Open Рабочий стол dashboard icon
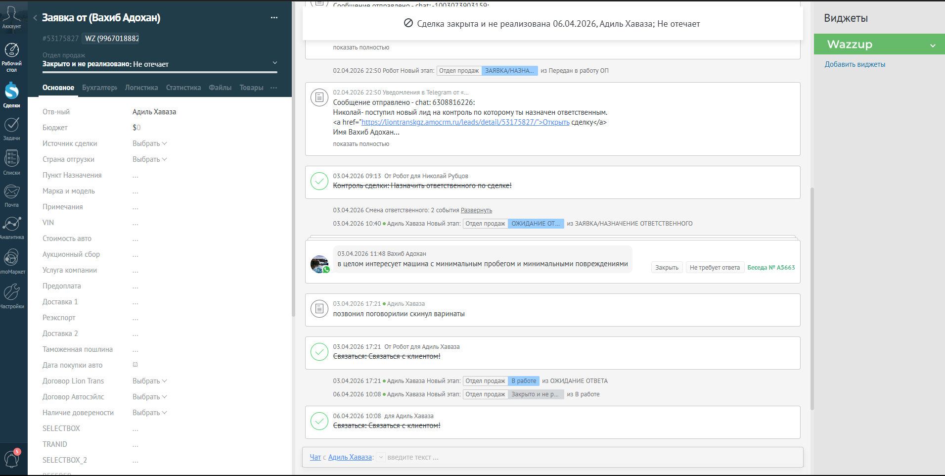This screenshot has width=945, height=476. pos(11,57)
